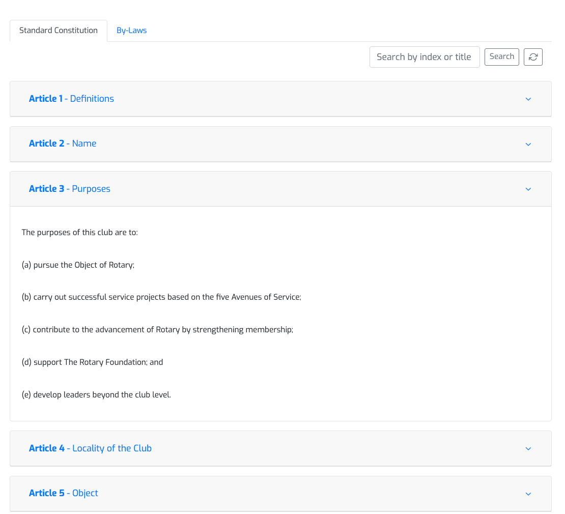Click the text "The purposes of this club are to:"

[80, 233]
